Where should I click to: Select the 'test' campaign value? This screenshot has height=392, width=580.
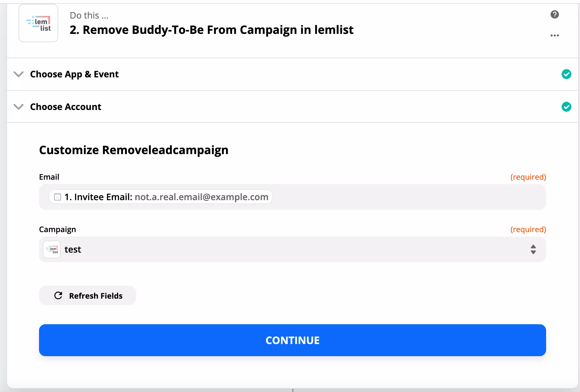[x=73, y=249]
